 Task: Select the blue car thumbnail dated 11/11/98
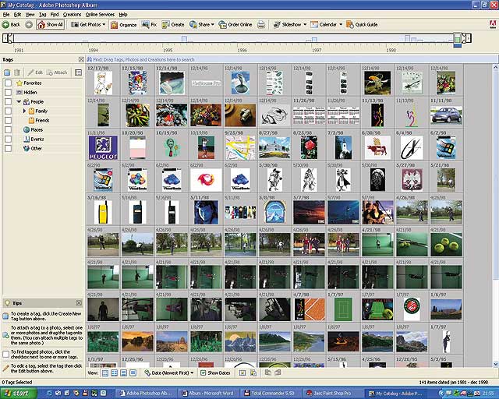tap(446, 115)
